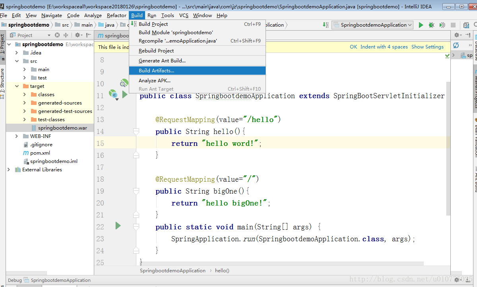Screen dimensions: 477x287
Task: Select Recompile '...emoApplication.java' entry
Action: [197, 41]
